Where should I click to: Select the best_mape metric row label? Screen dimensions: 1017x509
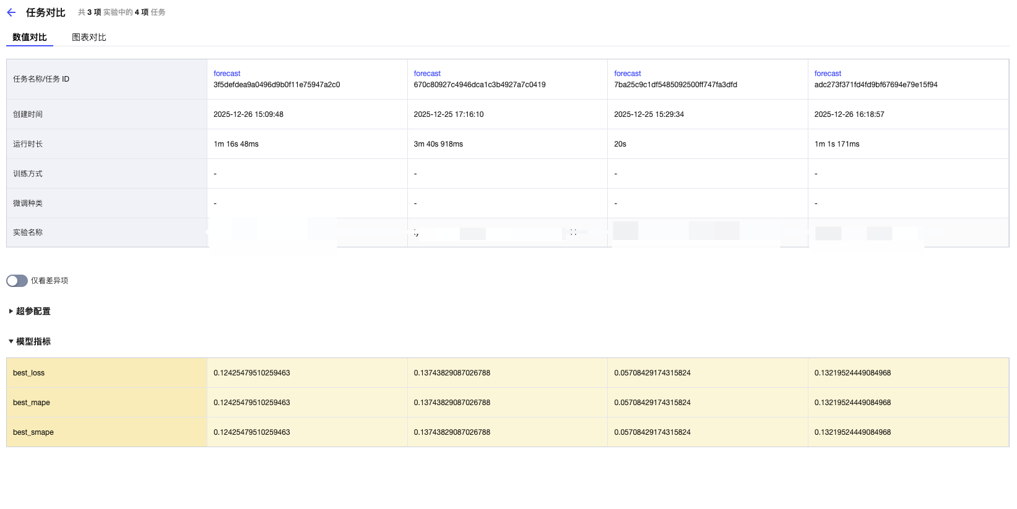tap(32, 403)
